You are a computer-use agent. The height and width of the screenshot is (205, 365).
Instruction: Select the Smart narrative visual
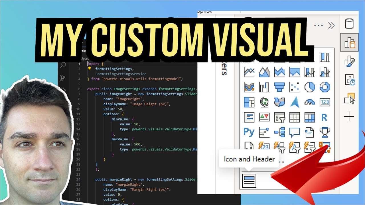click(310, 132)
